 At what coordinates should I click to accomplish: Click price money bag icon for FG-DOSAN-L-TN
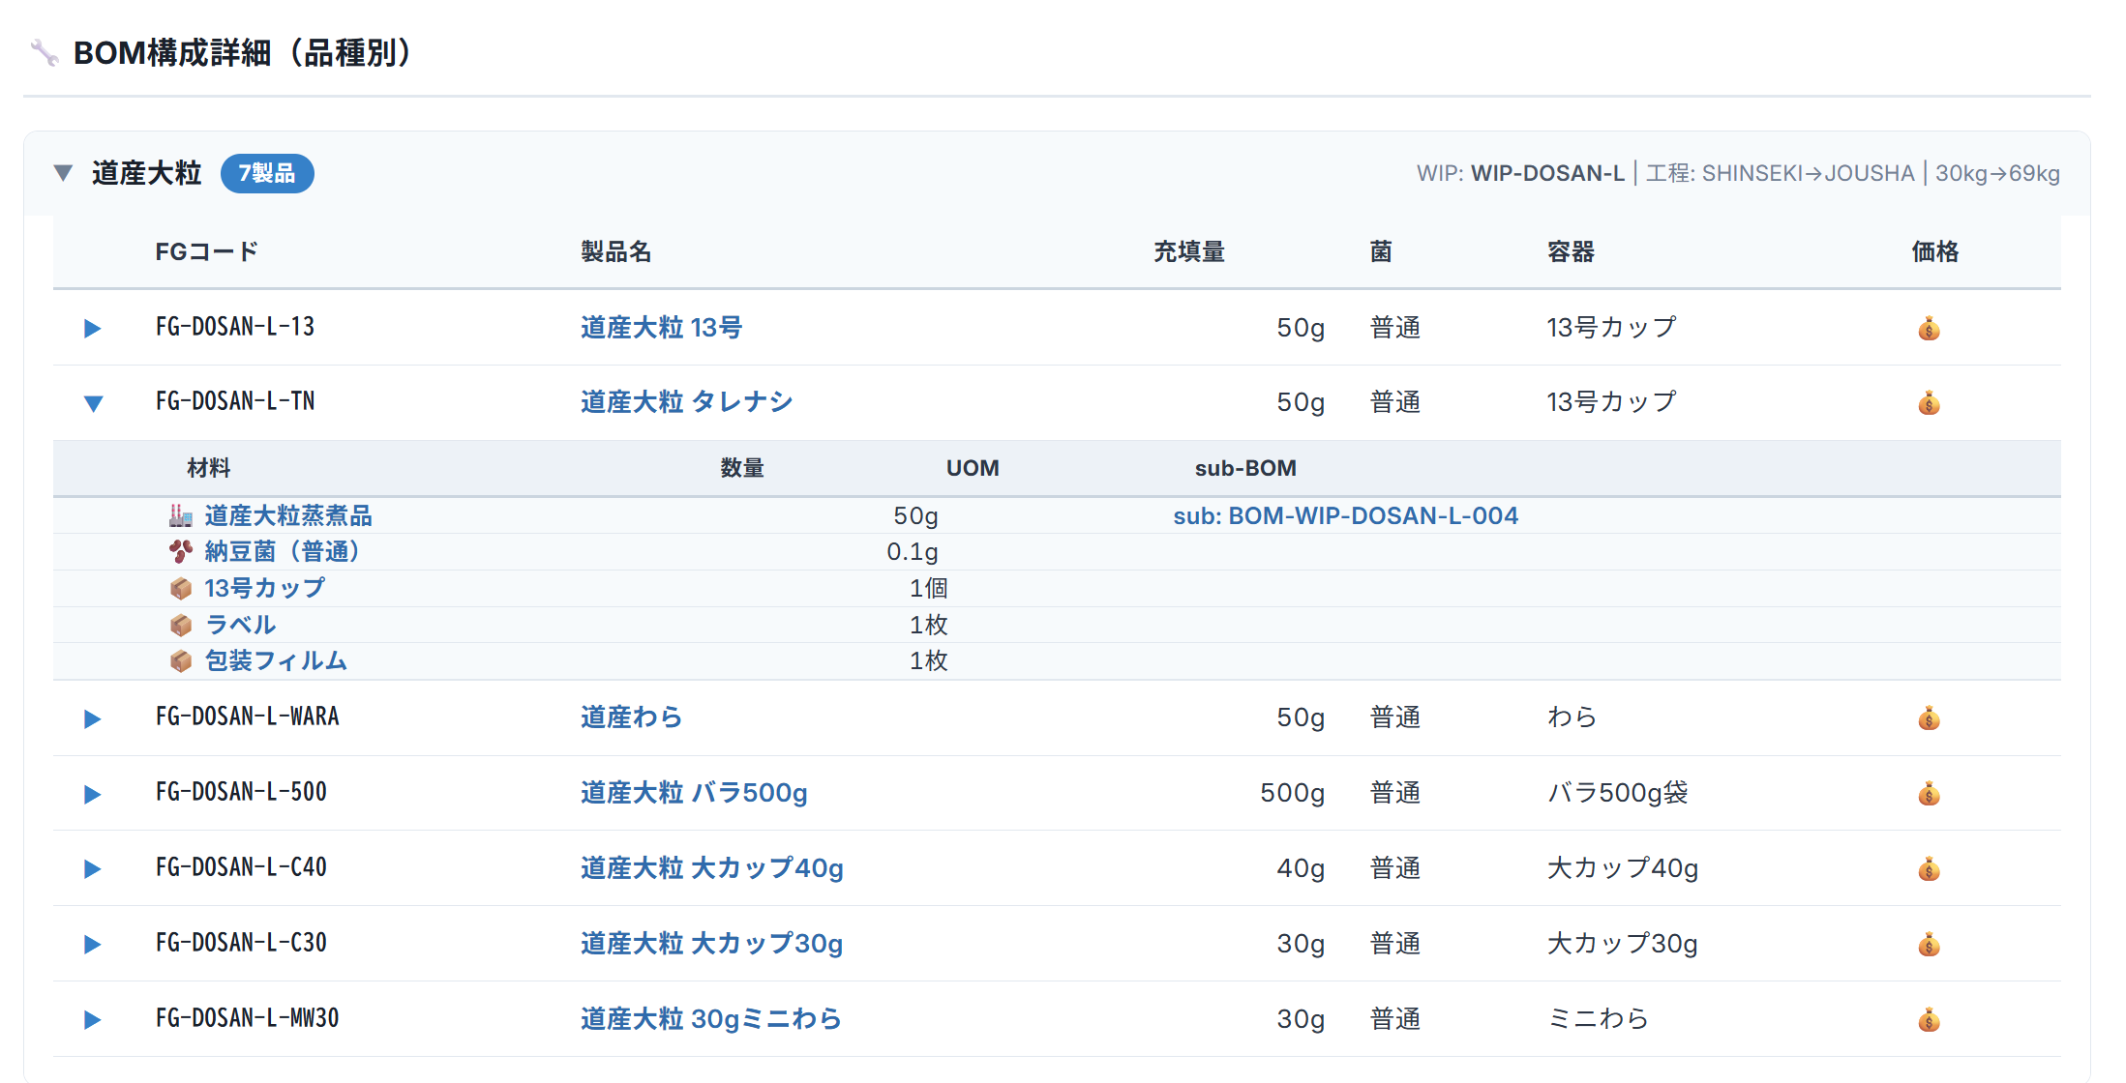coord(1929,403)
